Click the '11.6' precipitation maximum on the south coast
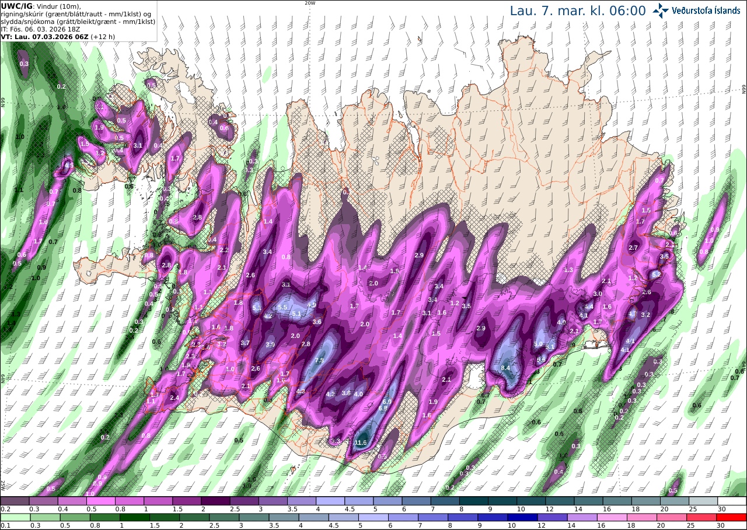The height and width of the screenshot is (530, 747). point(360,443)
